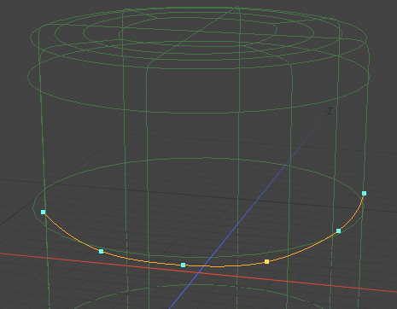Screen dimensions: 397x309
Task: Select the yellow highlighted control point
Action: tap(266, 261)
